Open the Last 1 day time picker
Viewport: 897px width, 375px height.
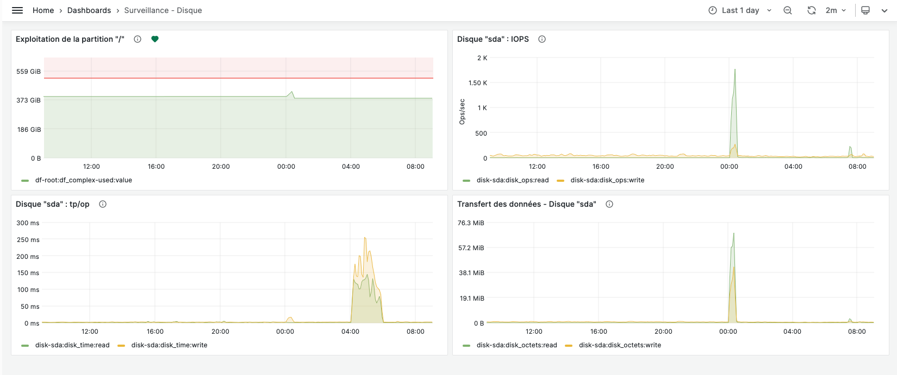(x=740, y=10)
